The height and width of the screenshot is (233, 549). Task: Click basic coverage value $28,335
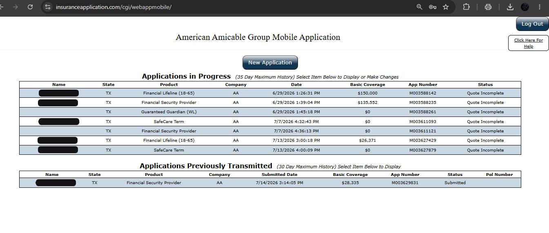[x=350, y=182]
